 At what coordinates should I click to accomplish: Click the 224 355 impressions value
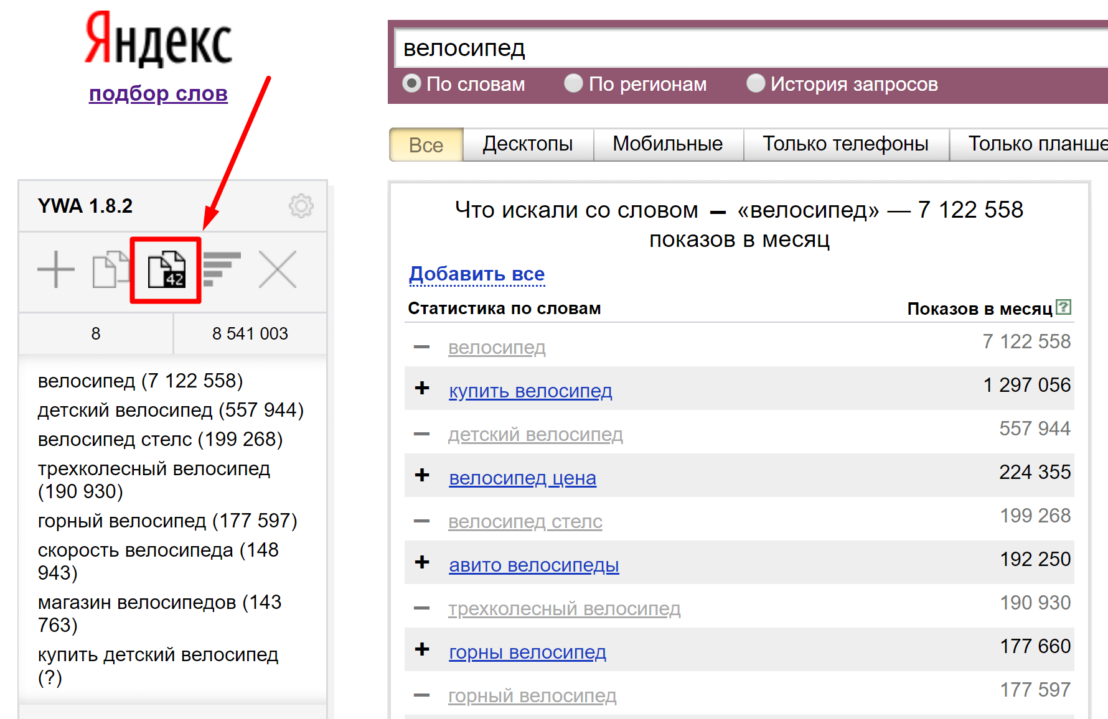click(1035, 472)
